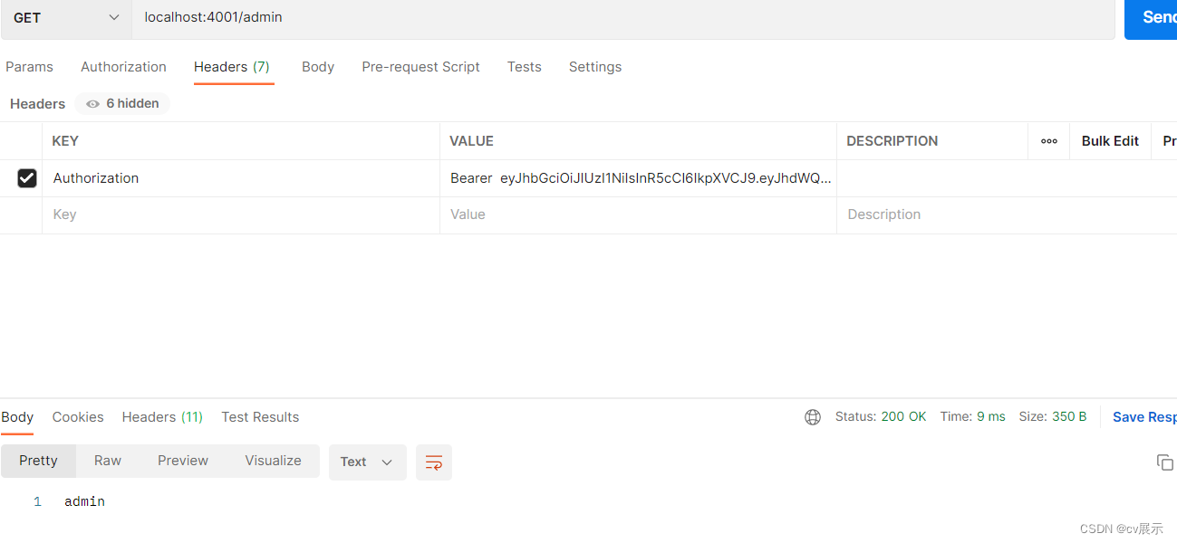Open the three-dots column options menu
This screenshot has height=543, width=1177.
point(1048,141)
